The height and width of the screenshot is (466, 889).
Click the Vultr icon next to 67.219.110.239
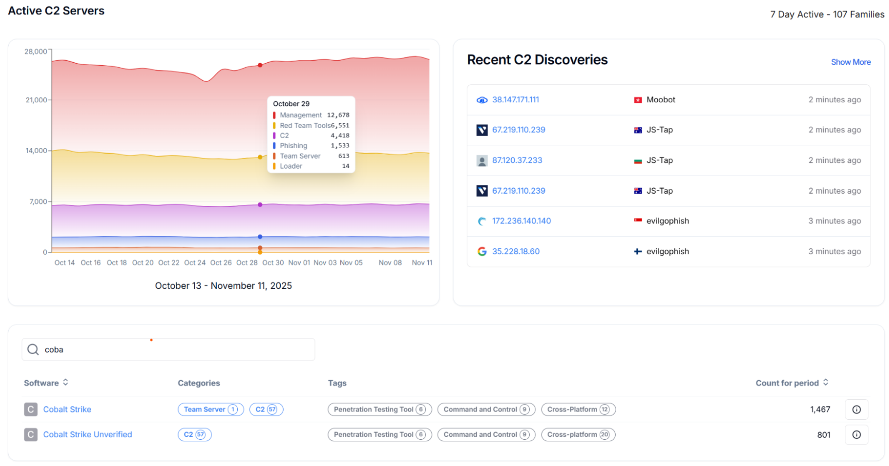482,130
